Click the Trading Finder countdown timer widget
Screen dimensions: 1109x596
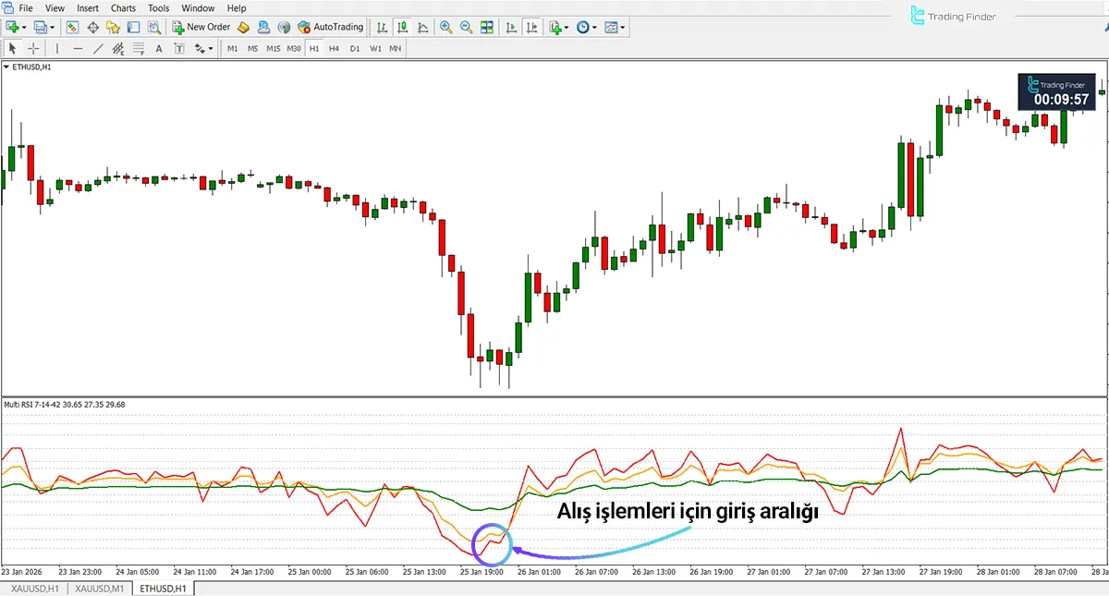(1056, 91)
